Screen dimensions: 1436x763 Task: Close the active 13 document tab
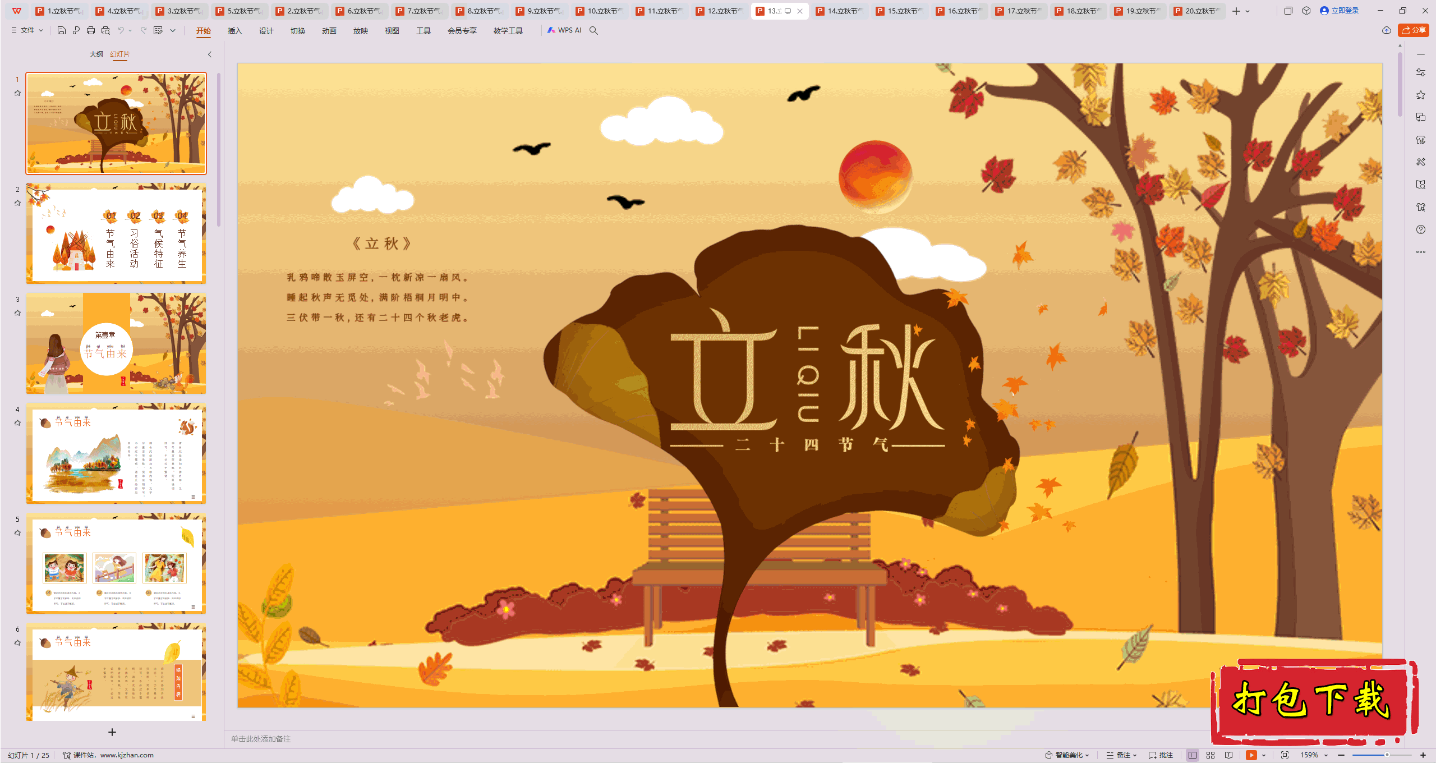(x=800, y=11)
